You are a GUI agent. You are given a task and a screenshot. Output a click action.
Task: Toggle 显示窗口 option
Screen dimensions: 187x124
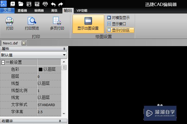tap(117, 24)
